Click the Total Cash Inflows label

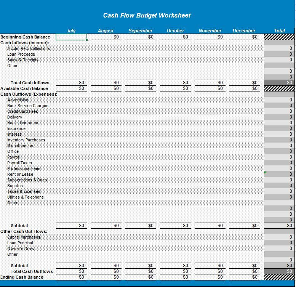30,83
